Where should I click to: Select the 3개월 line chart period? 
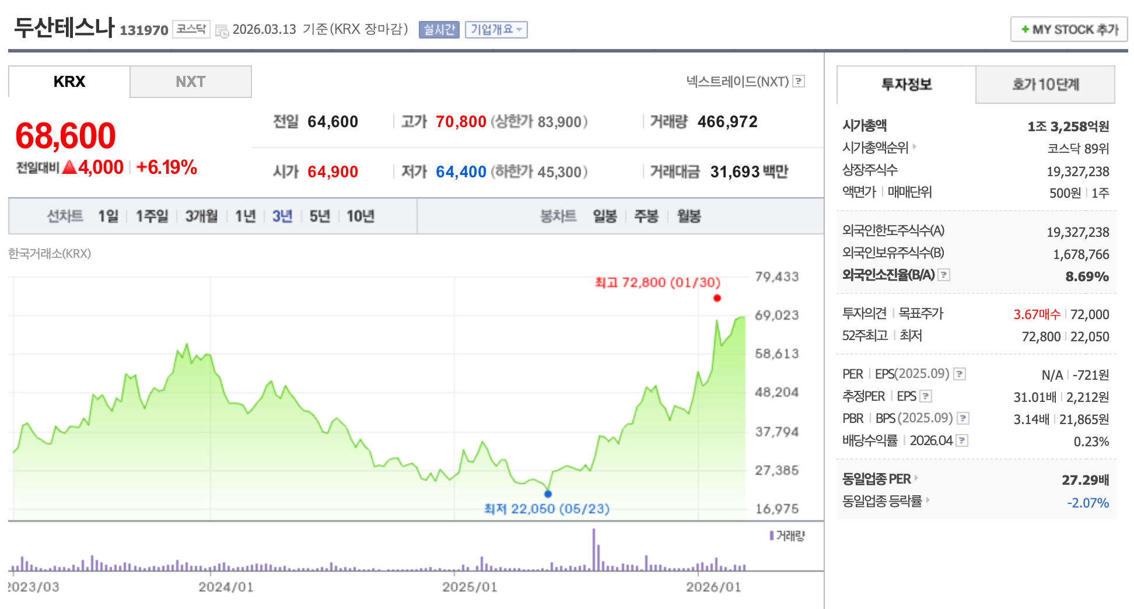201,216
